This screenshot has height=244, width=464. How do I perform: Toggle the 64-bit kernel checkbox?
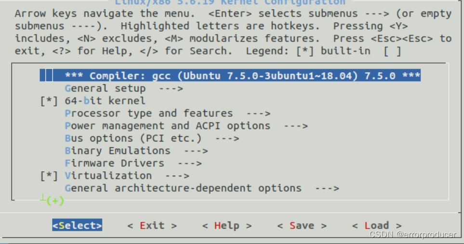pos(49,101)
